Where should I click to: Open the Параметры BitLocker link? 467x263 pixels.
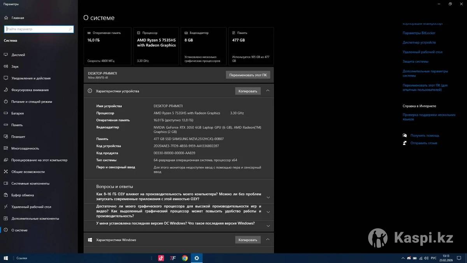(x=419, y=33)
